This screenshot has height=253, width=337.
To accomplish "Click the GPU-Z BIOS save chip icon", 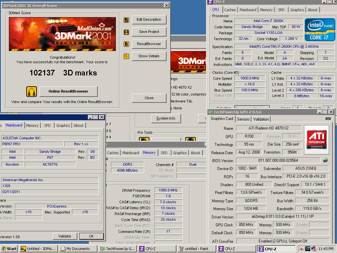I will 325,160.
